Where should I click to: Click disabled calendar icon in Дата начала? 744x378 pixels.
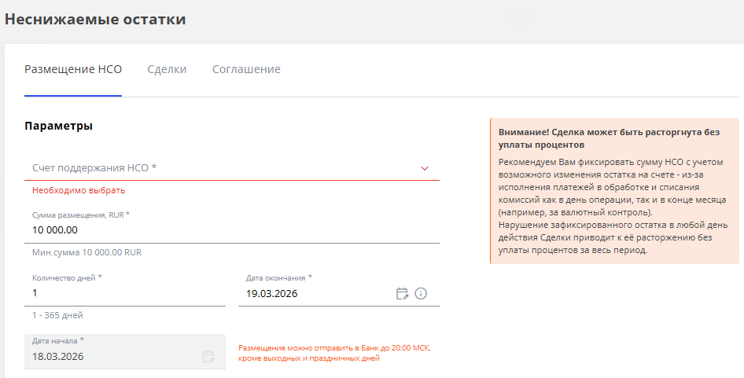208,356
